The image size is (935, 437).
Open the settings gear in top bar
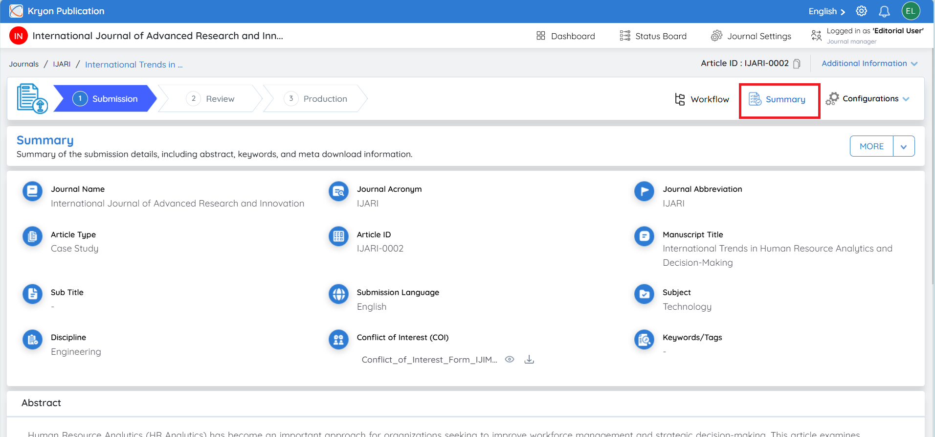pos(861,11)
